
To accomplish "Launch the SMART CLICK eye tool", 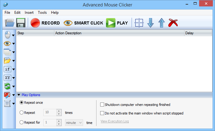I will (x=83, y=23).
